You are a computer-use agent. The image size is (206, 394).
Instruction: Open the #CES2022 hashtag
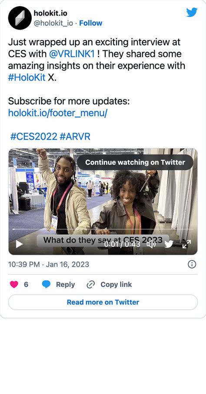34,137
